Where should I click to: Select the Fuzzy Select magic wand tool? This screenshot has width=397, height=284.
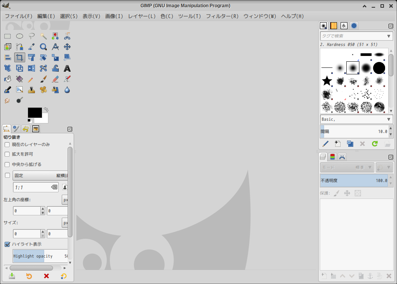point(43,36)
